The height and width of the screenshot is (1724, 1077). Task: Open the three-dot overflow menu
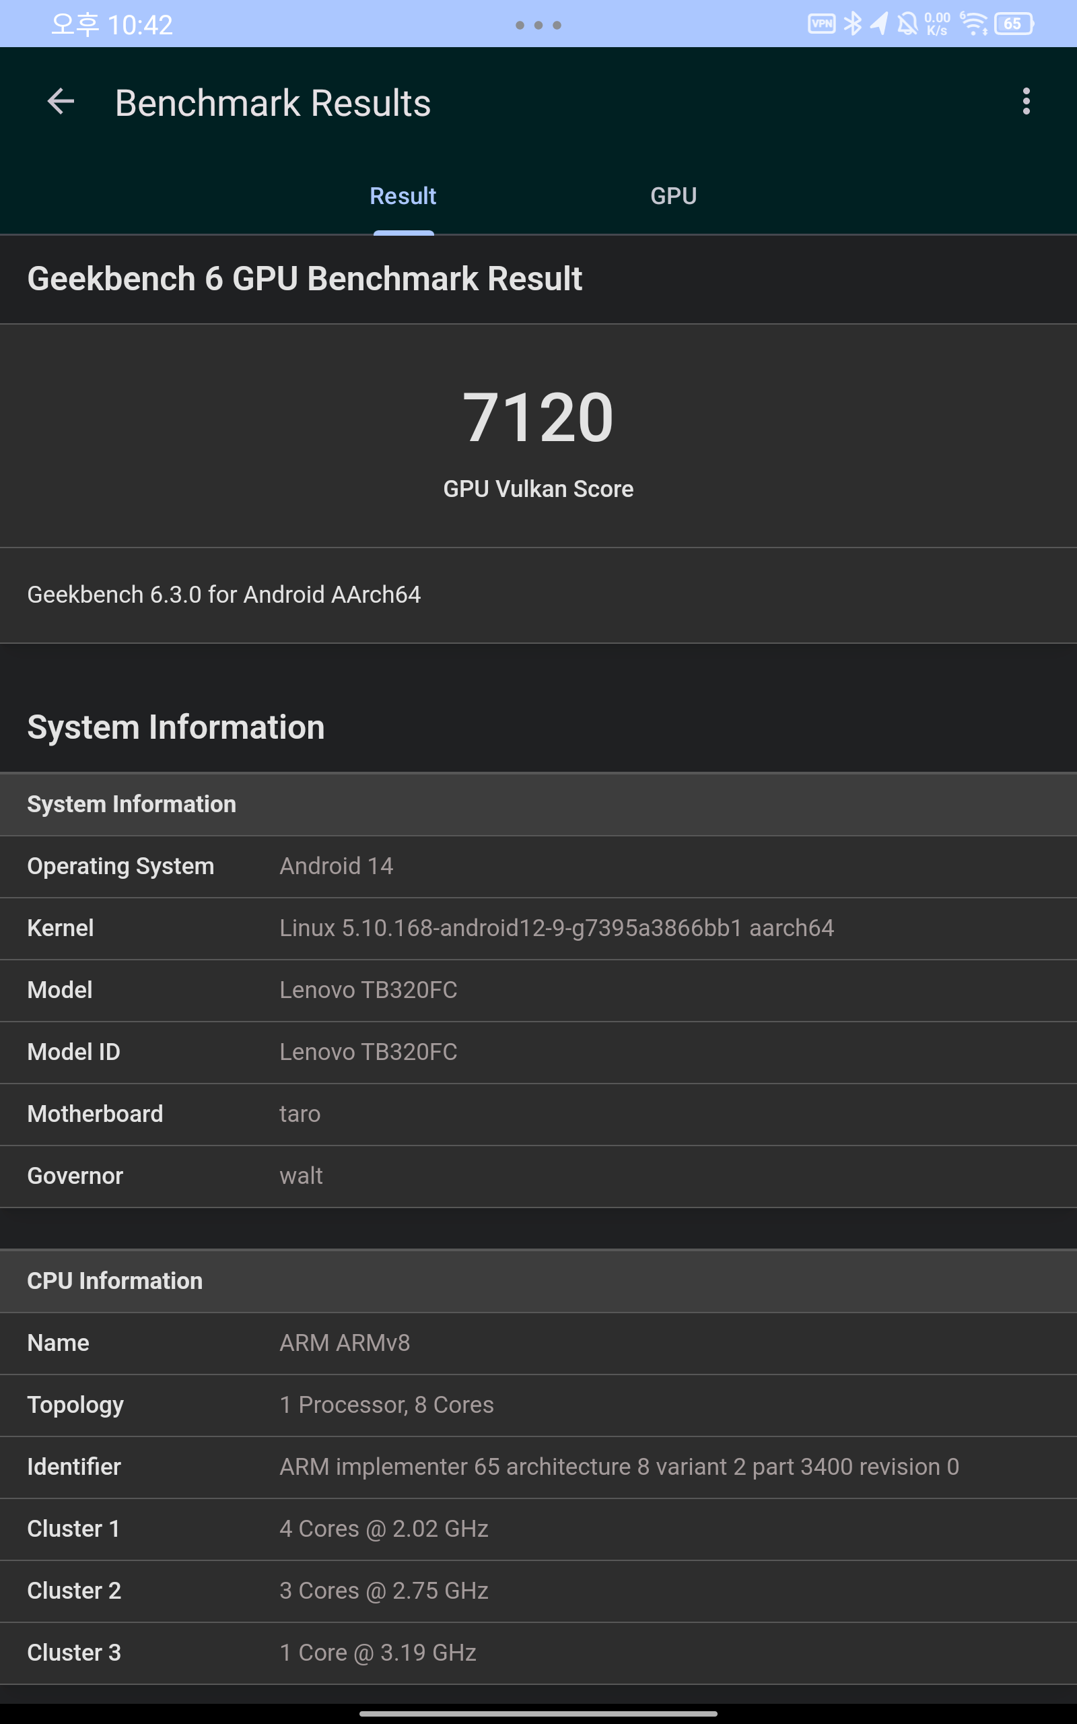(1026, 102)
